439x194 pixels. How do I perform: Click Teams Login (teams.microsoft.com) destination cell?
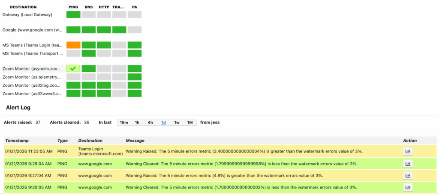tap(100, 151)
